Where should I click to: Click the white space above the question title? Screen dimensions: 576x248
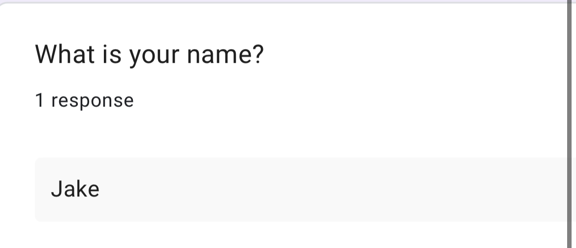(197, 22)
